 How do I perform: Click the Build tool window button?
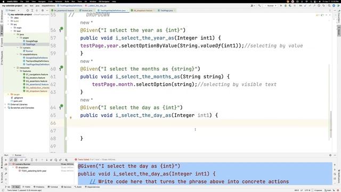(x=78, y=187)
